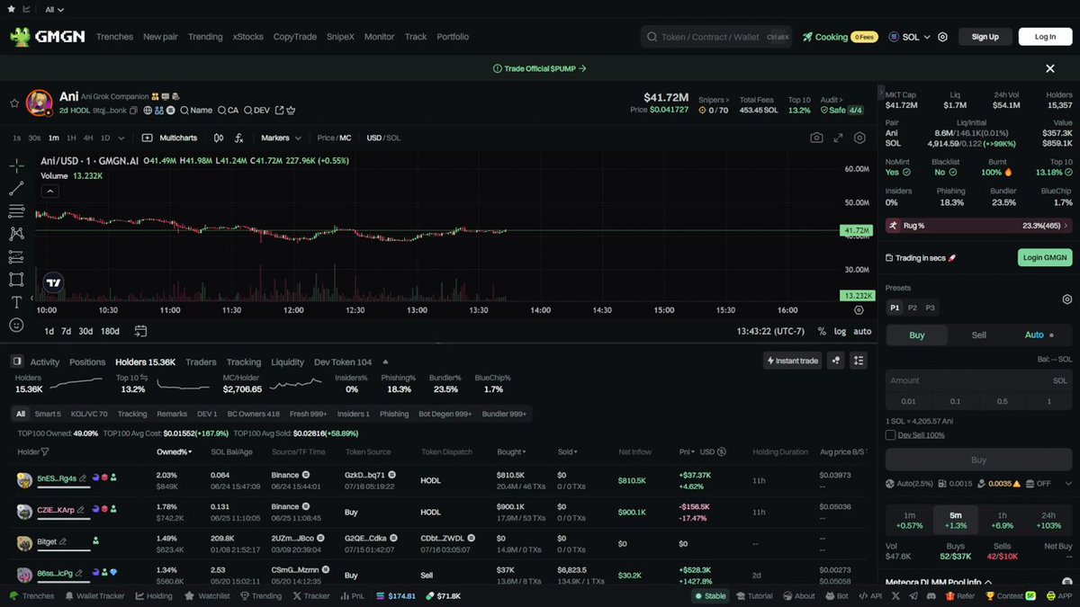Viewport: 1080px width, 607px height.
Task: Toggle the side panel icon beside Activity
Action: [16, 362]
